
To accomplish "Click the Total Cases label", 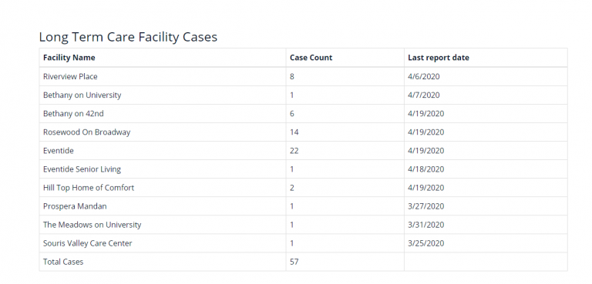I will 63,262.
